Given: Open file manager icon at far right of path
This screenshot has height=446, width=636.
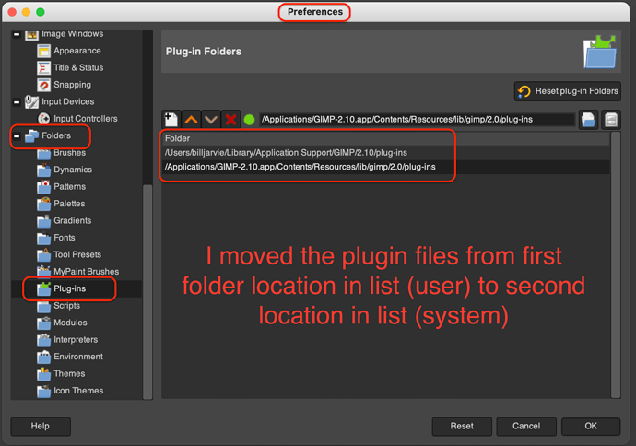Looking at the screenshot, I should pyautogui.click(x=611, y=120).
